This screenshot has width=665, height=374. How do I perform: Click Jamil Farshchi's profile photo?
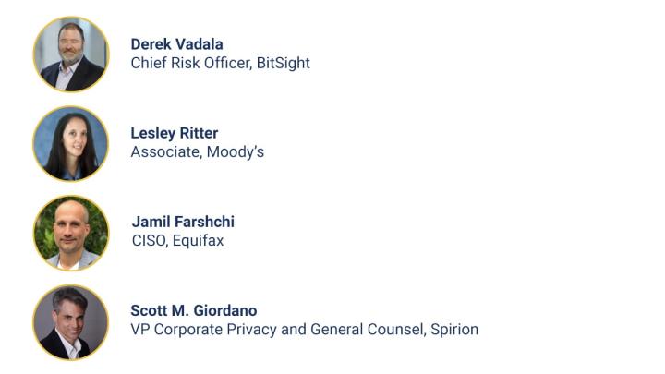tap(71, 233)
